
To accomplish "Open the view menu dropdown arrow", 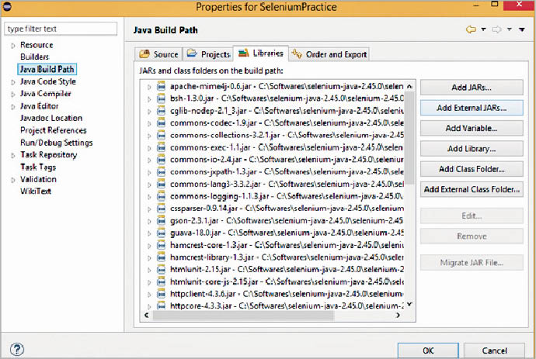I will (510, 29).
